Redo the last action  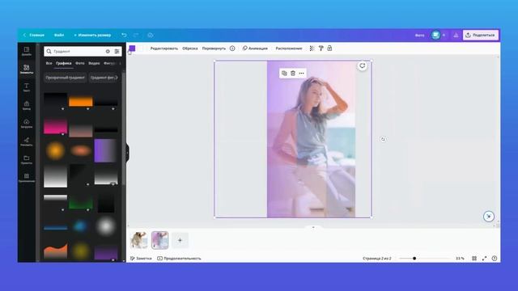[x=136, y=35]
